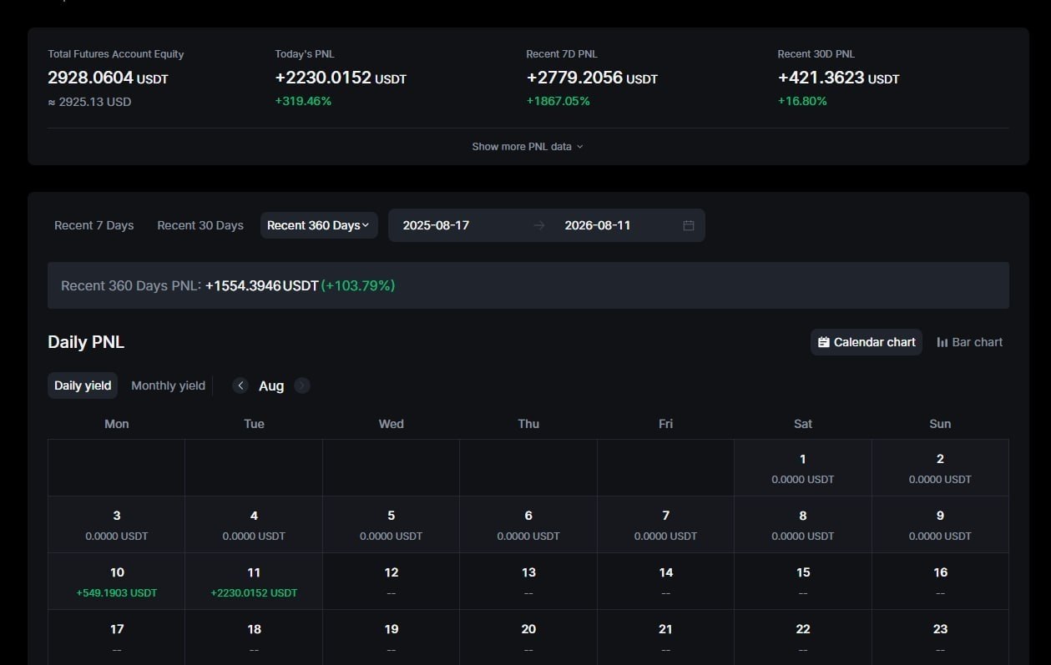Go to next month arrow

click(302, 385)
